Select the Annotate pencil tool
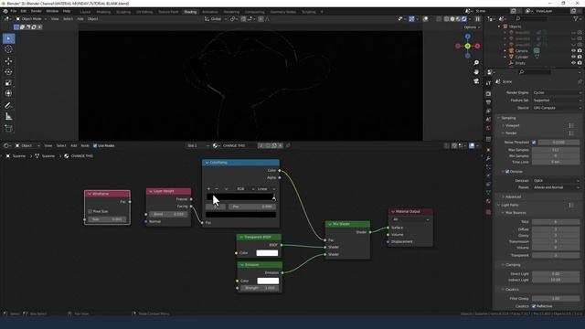The image size is (585, 329). pyautogui.click(x=8, y=106)
